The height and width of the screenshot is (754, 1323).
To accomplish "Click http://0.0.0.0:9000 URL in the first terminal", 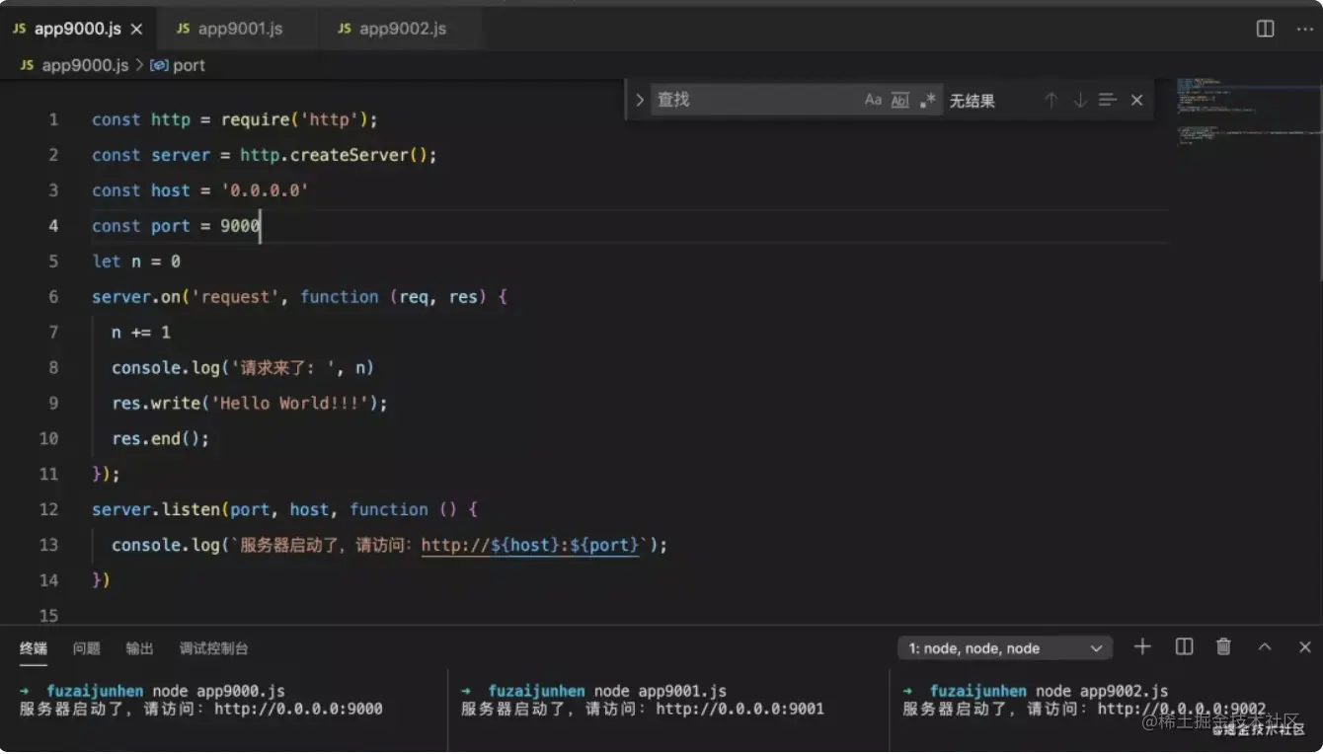I will pyautogui.click(x=298, y=709).
